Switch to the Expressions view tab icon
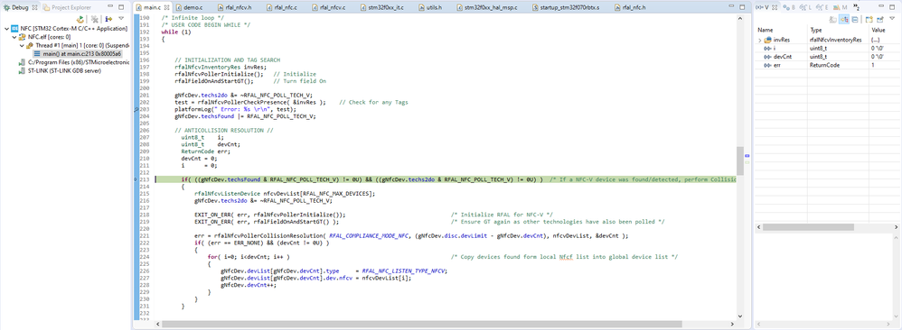 (x=822, y=7)
